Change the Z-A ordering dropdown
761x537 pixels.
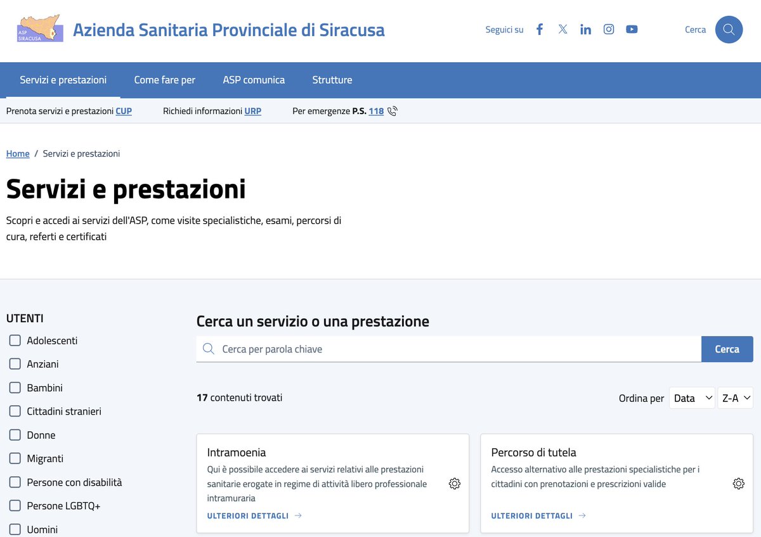(x=735, y=398)
